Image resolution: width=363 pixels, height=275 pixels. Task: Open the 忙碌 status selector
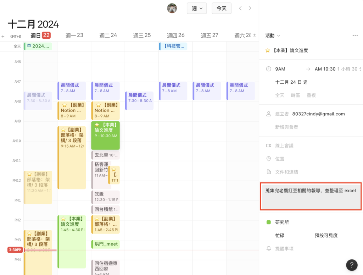pyautogui.click(x=280, y=235)
